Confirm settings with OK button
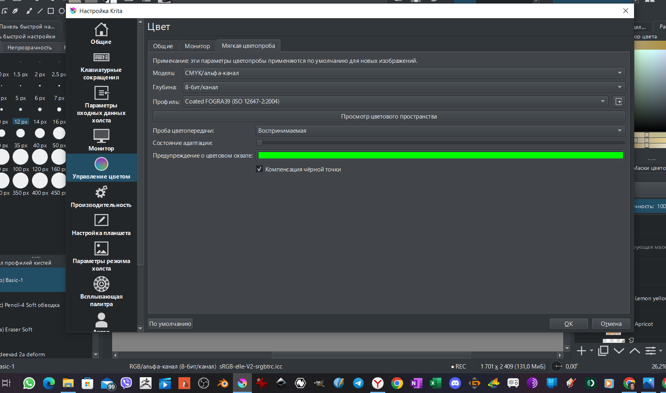666x393 pixels. click(568, 324)
